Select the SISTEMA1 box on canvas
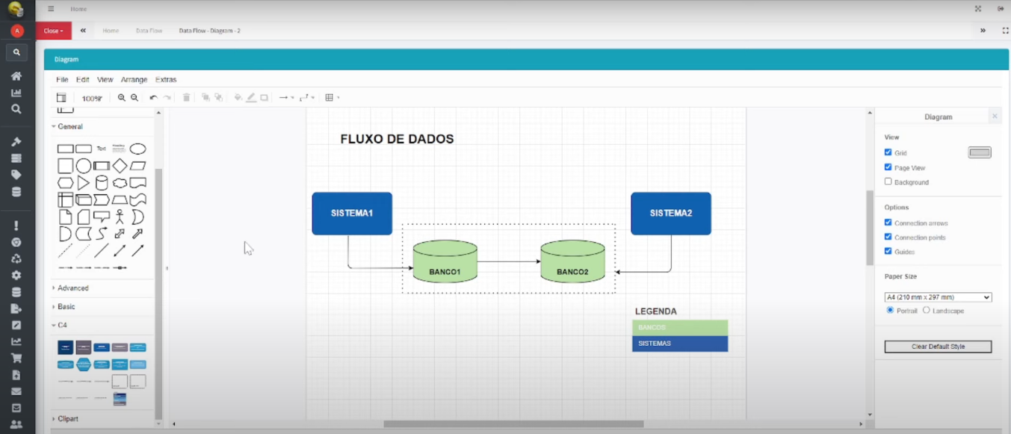 point(352,214)
